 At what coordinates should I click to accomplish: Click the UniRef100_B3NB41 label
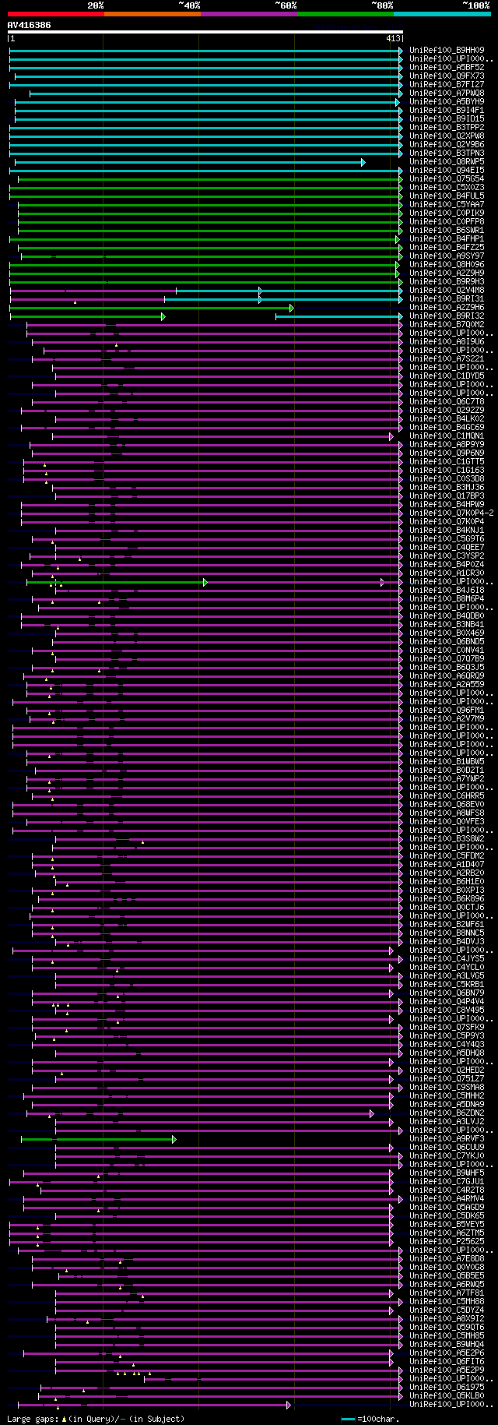(x=447, y=625)
